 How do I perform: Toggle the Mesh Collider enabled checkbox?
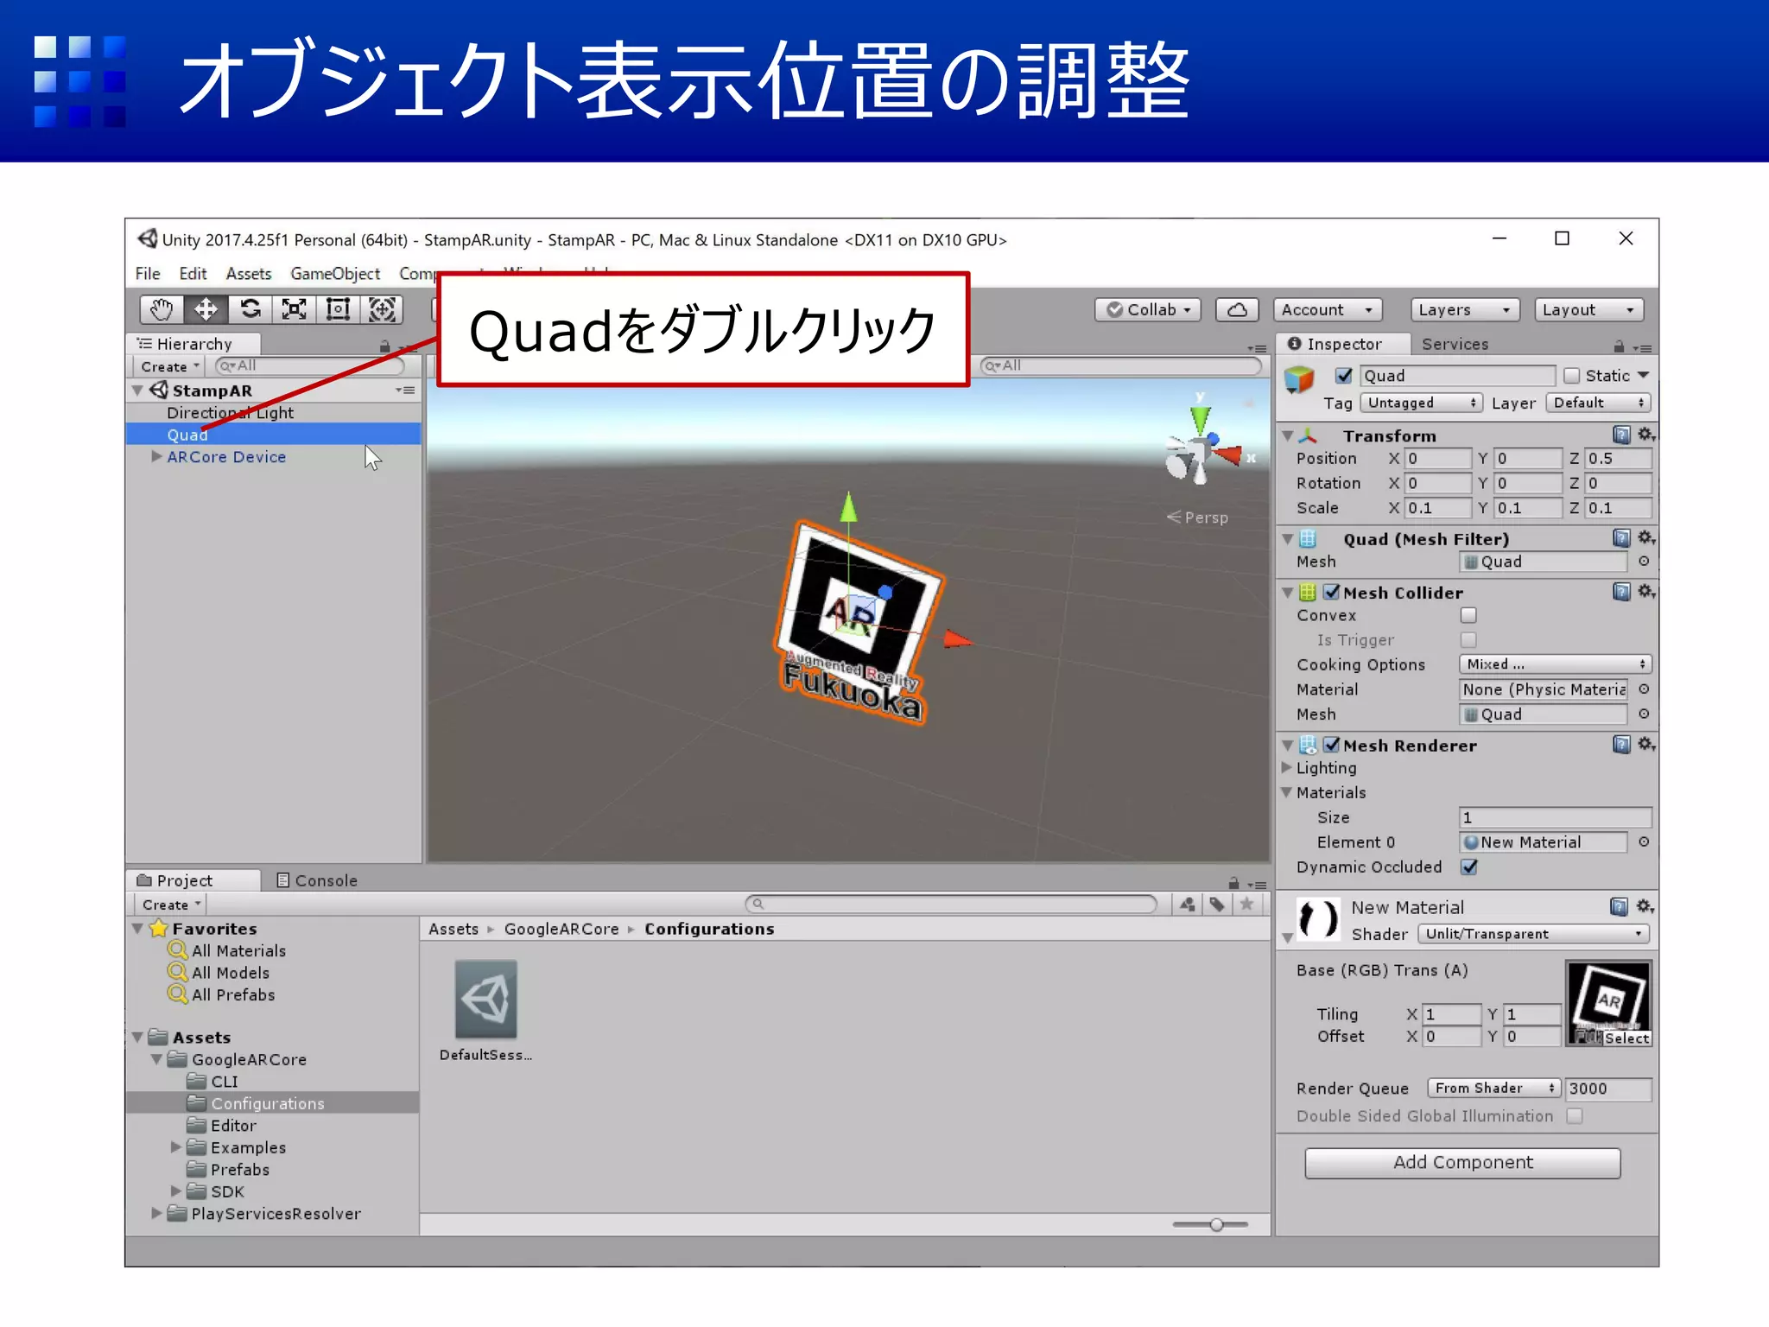pos(1331,592)
